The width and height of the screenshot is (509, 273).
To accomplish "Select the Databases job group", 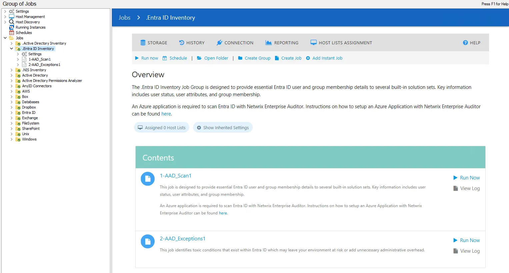I will point(31,102).
